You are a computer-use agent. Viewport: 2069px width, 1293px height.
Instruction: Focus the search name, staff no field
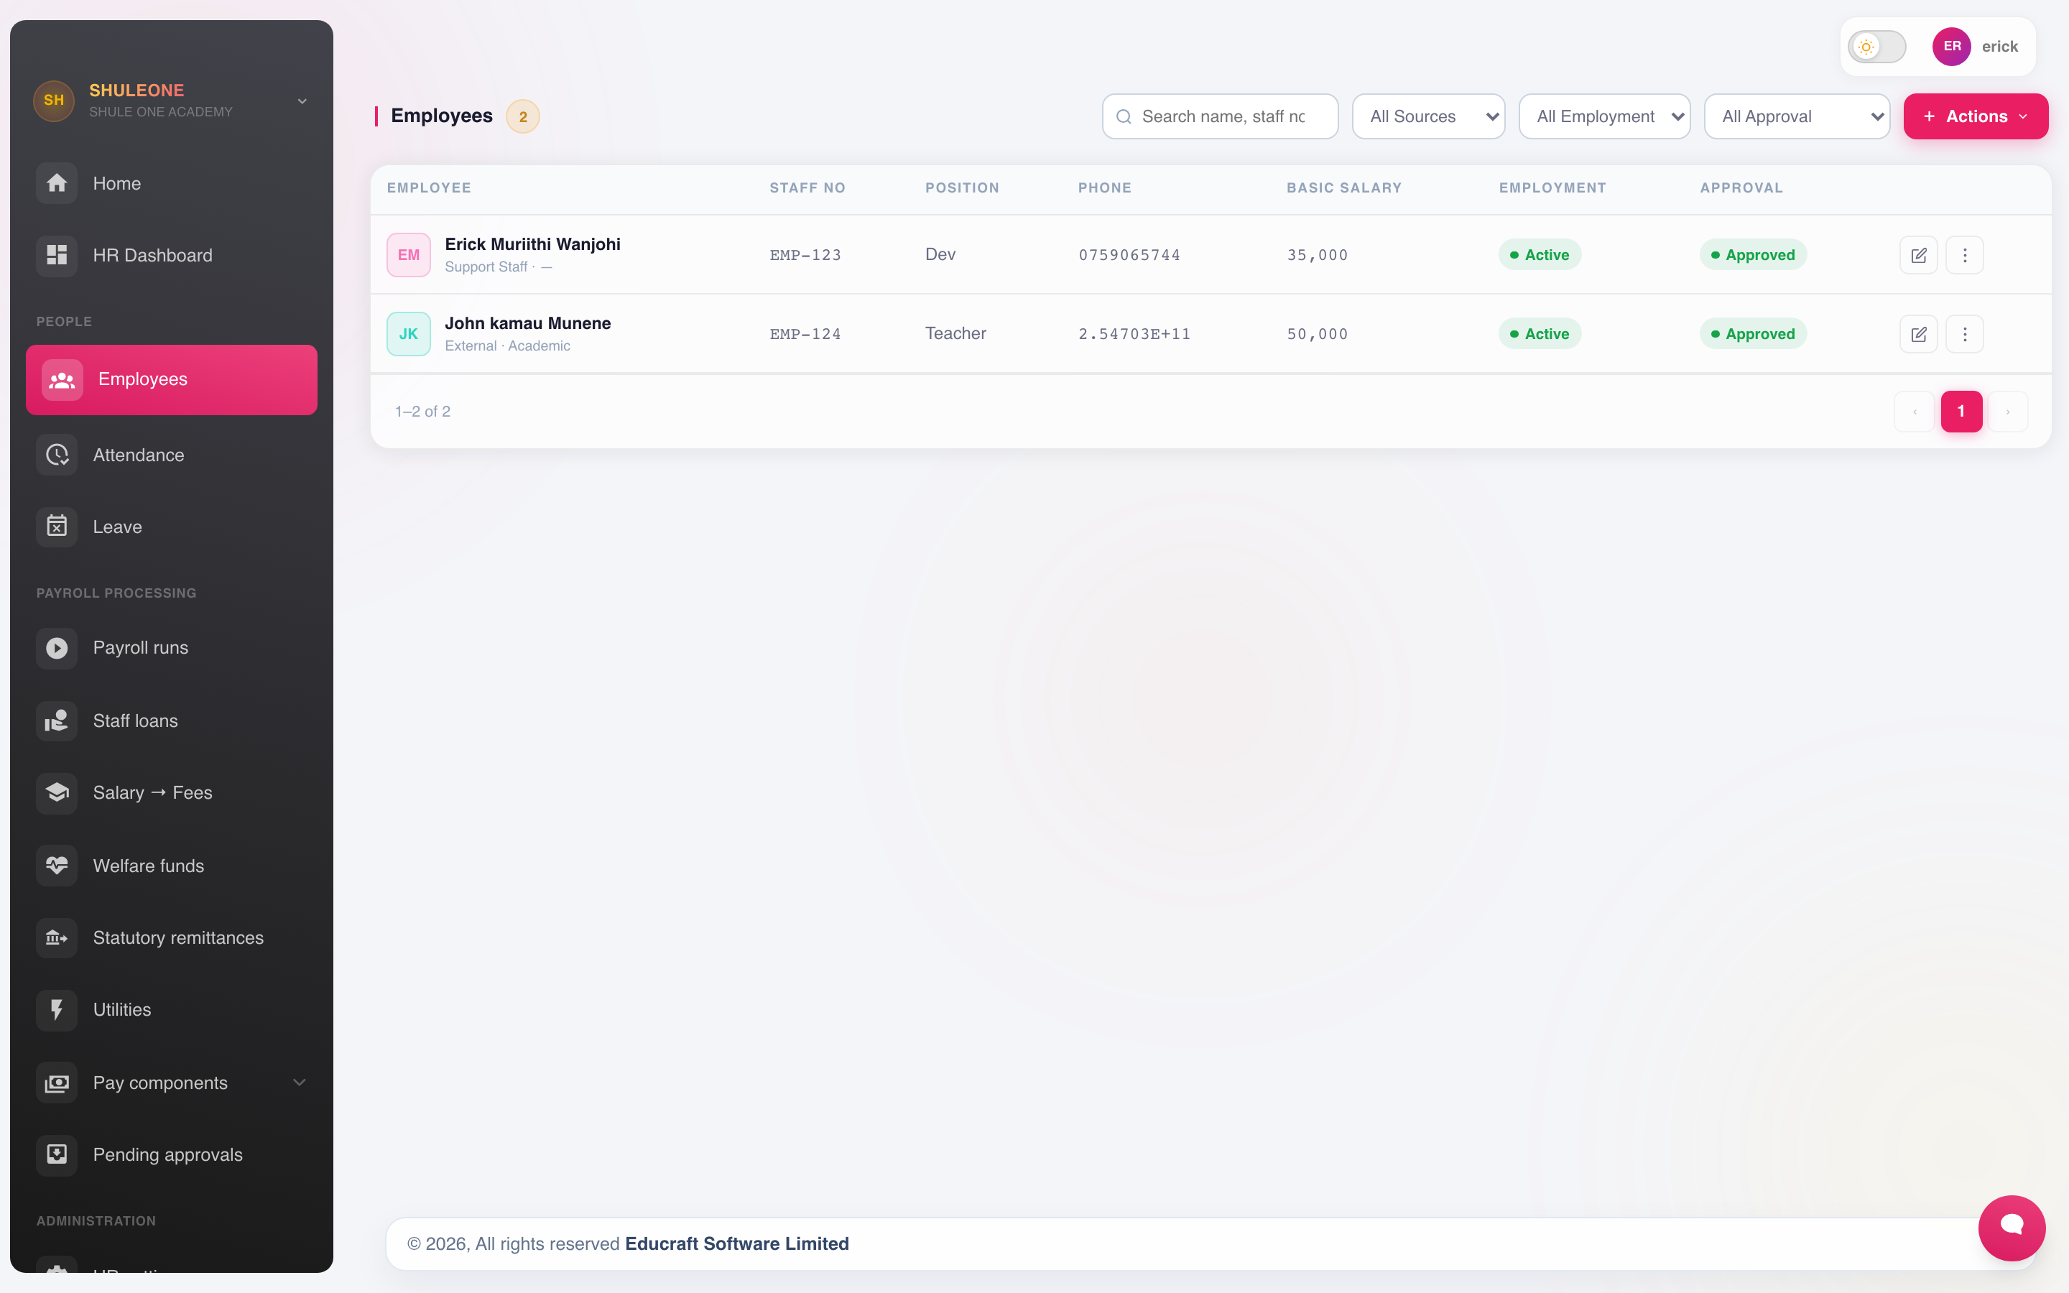[1220, 116]
